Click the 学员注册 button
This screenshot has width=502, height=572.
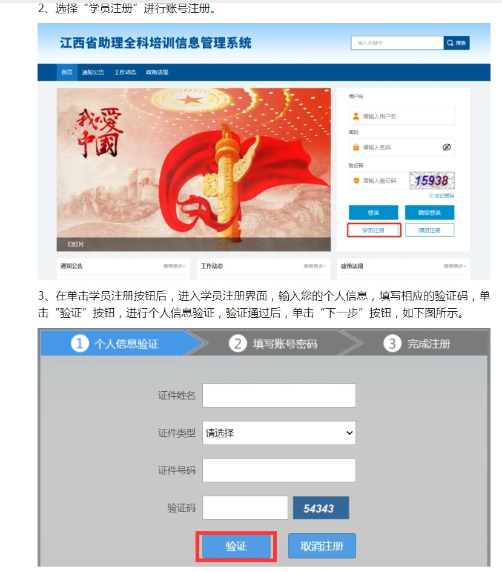pyautogui.click(x=374, y=230)
